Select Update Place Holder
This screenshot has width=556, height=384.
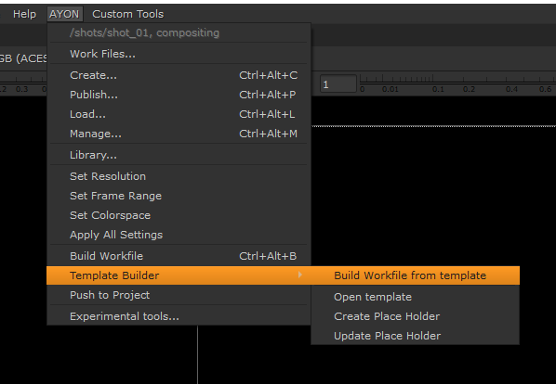point(416,336)
